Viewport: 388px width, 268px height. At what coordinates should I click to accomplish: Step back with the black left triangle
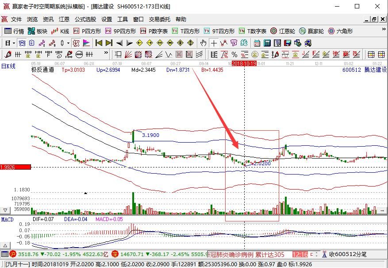(119, 43)
